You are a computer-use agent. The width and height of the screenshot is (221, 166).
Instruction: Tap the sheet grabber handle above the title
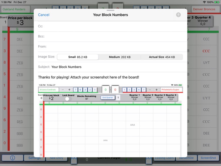111,10
